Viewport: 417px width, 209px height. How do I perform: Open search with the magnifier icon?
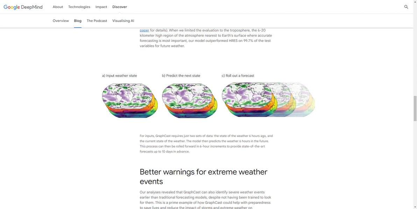point(406,7)
